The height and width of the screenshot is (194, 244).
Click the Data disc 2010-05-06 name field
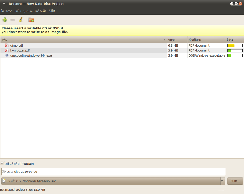(113, 172)
